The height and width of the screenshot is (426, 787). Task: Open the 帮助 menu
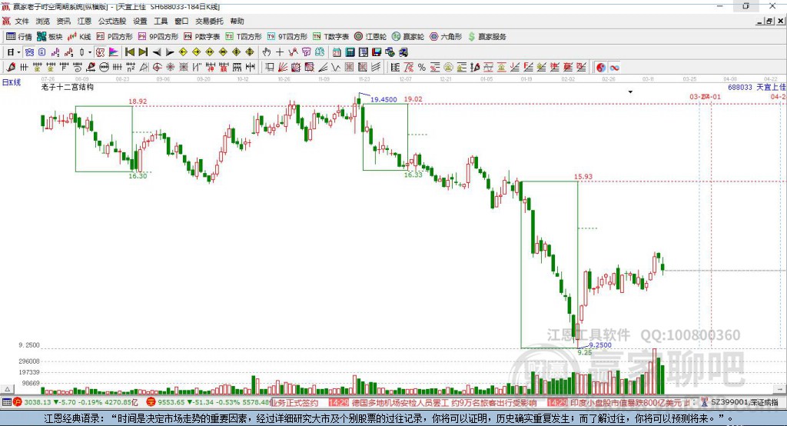tap(237, 21)
